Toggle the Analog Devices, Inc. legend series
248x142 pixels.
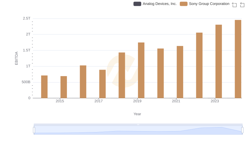click(155, 4)
